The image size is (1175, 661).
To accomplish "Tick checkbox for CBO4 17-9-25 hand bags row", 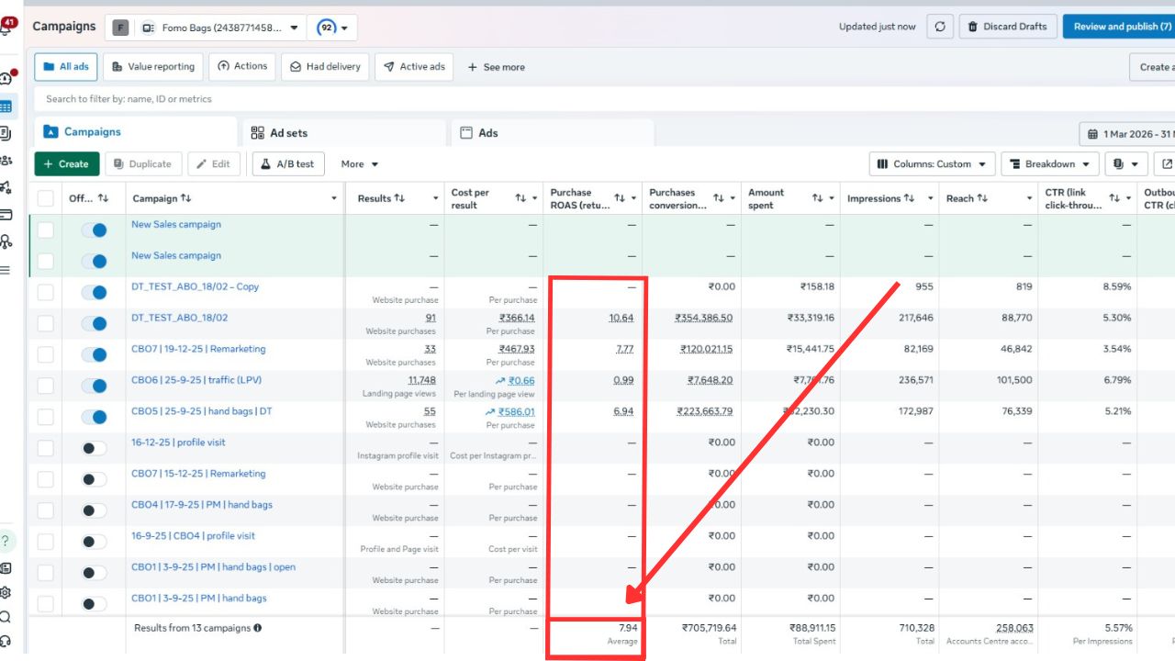I will pyautogui.click(x=45, y=510).
